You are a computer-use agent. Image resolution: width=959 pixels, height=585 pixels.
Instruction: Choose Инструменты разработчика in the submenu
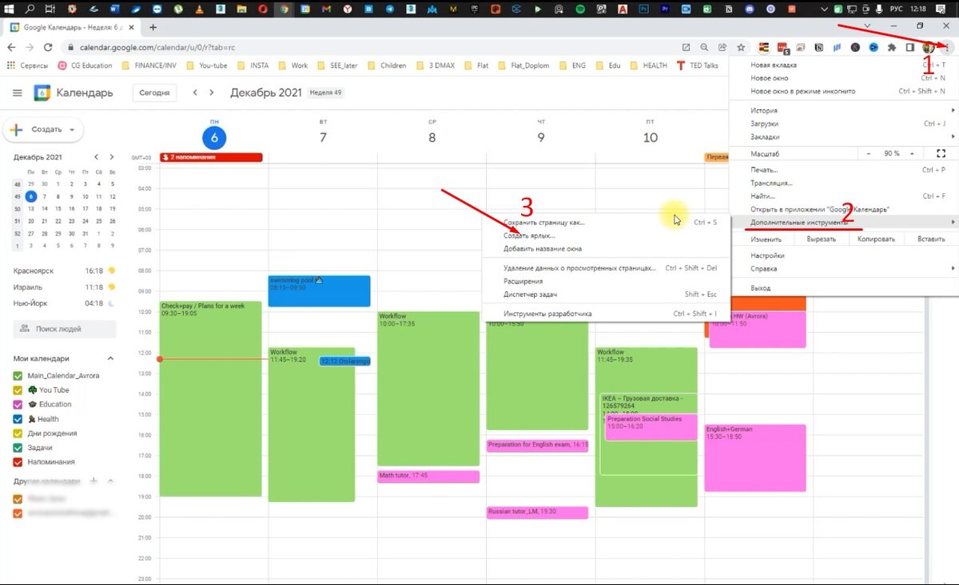606,314
